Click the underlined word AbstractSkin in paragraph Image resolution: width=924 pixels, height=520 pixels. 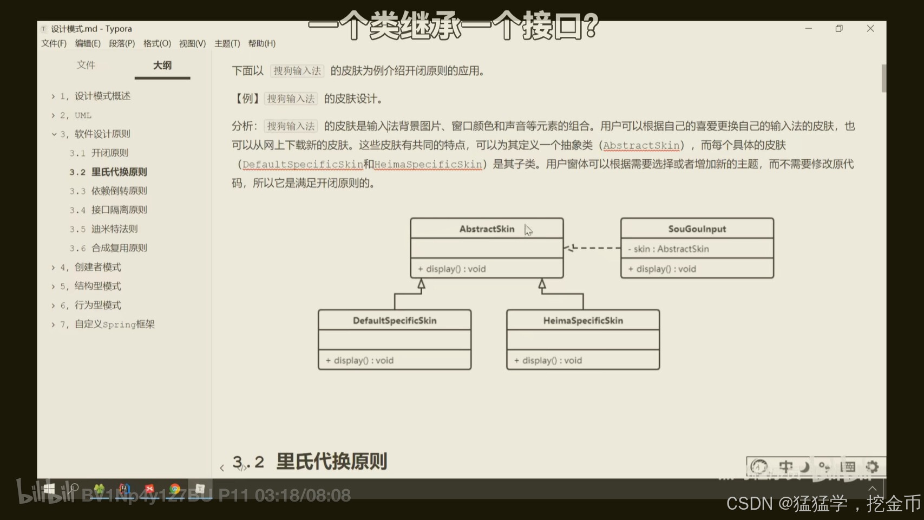click(641, 145)
